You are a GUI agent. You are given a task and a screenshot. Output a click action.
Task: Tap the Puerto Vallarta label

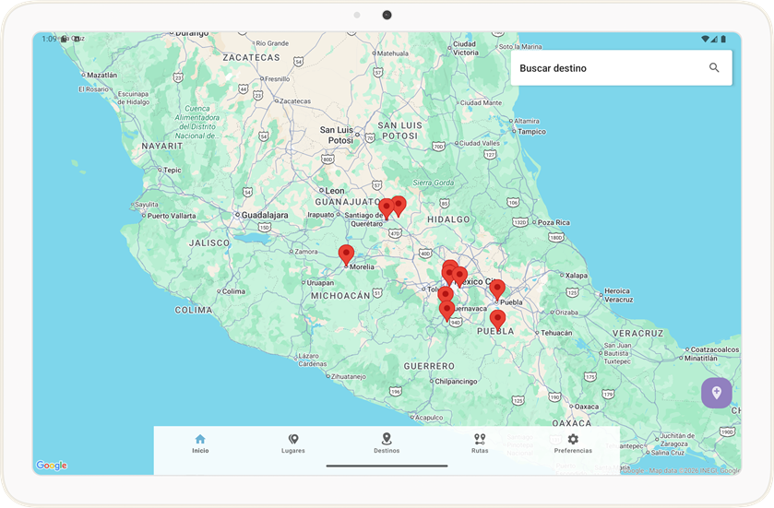point(172,216)
